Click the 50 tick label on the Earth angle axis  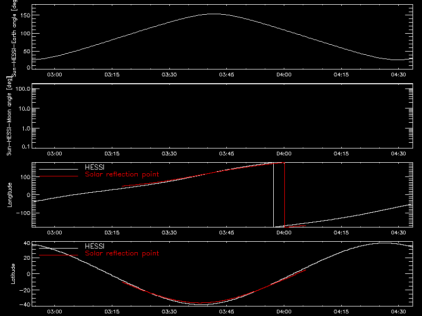point(27,52)
